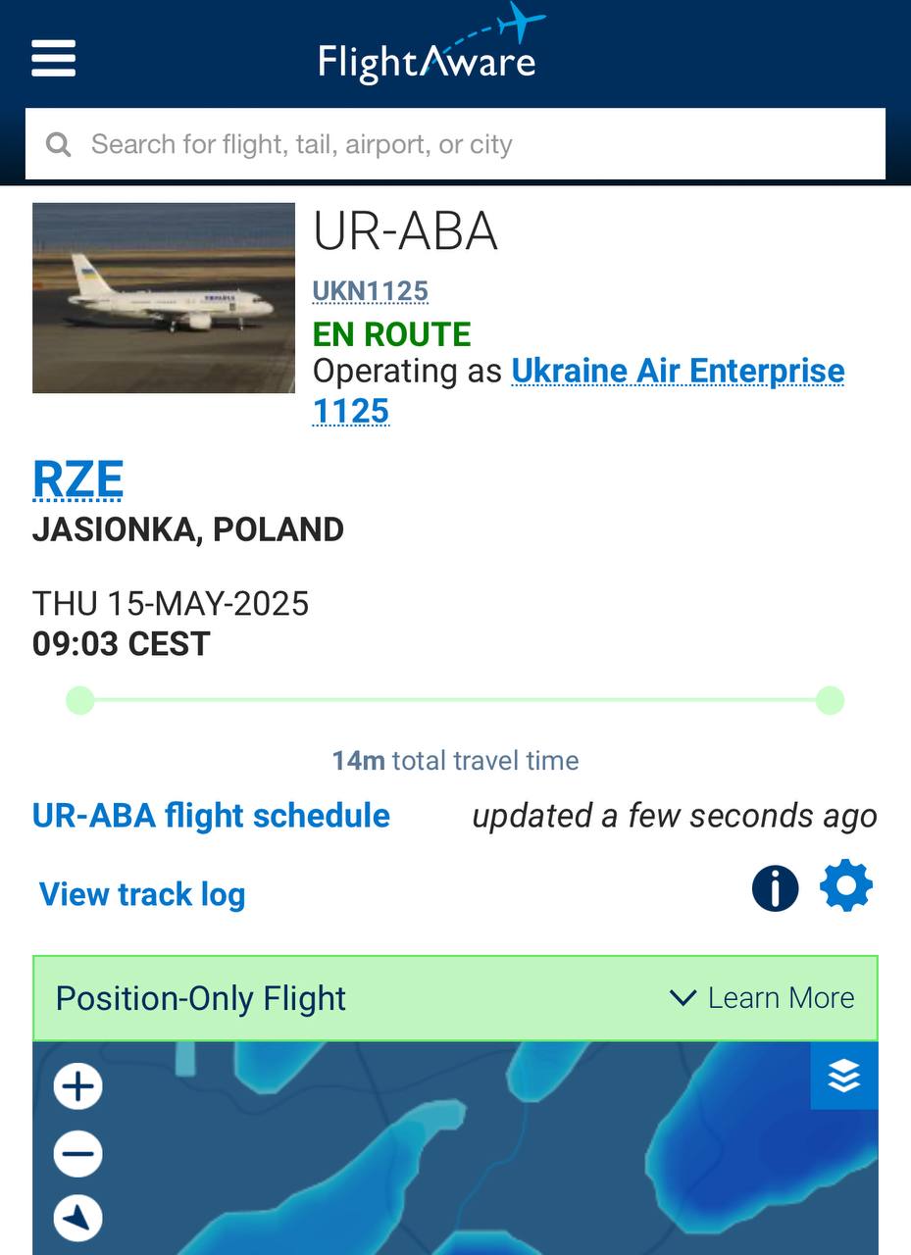
Task: Click the Position-Only Flight banner label
Action: (201, 998)
